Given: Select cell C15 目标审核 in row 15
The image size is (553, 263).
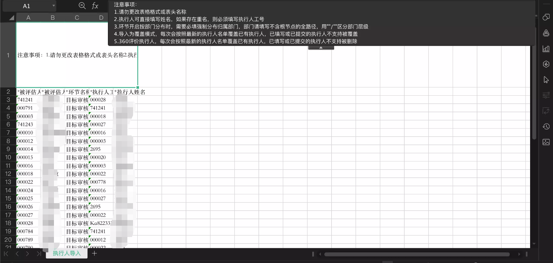Looking at the screenshot, I should tap(77, 199).
